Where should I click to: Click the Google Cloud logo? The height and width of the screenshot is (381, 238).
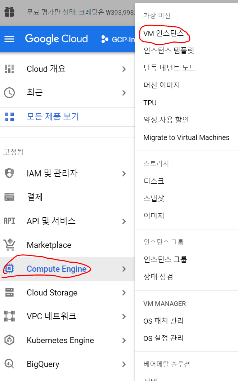click(56, 39)
